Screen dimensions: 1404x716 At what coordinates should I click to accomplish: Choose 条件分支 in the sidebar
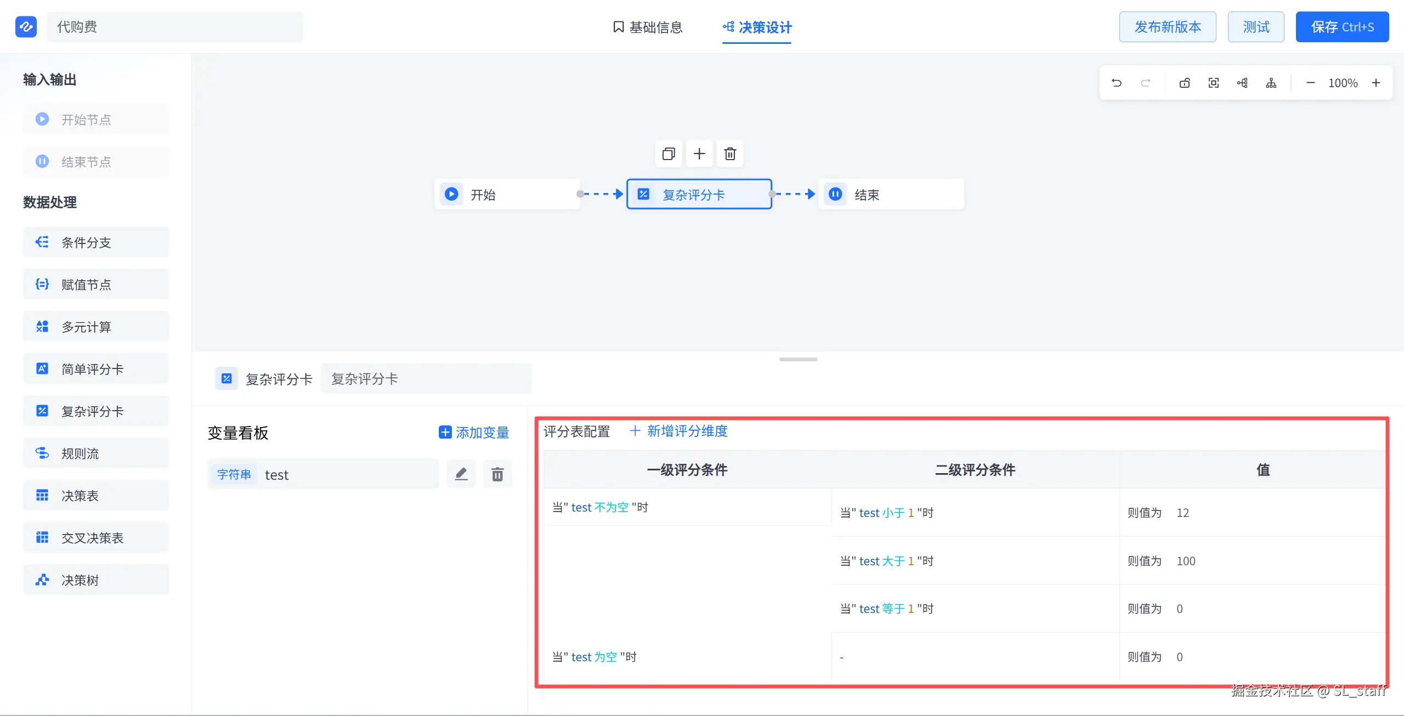tap(96, 242)
